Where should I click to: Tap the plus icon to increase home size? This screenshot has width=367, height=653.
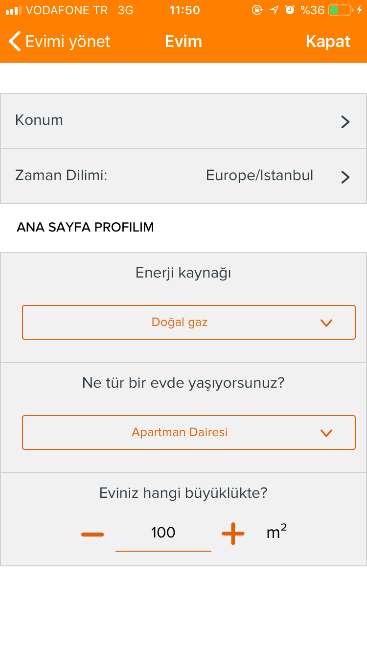pos(233,534)
